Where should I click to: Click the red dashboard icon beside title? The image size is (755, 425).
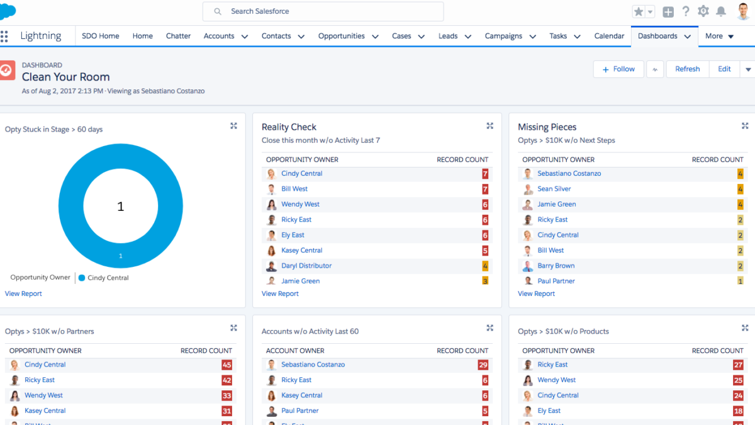(6, 70)
